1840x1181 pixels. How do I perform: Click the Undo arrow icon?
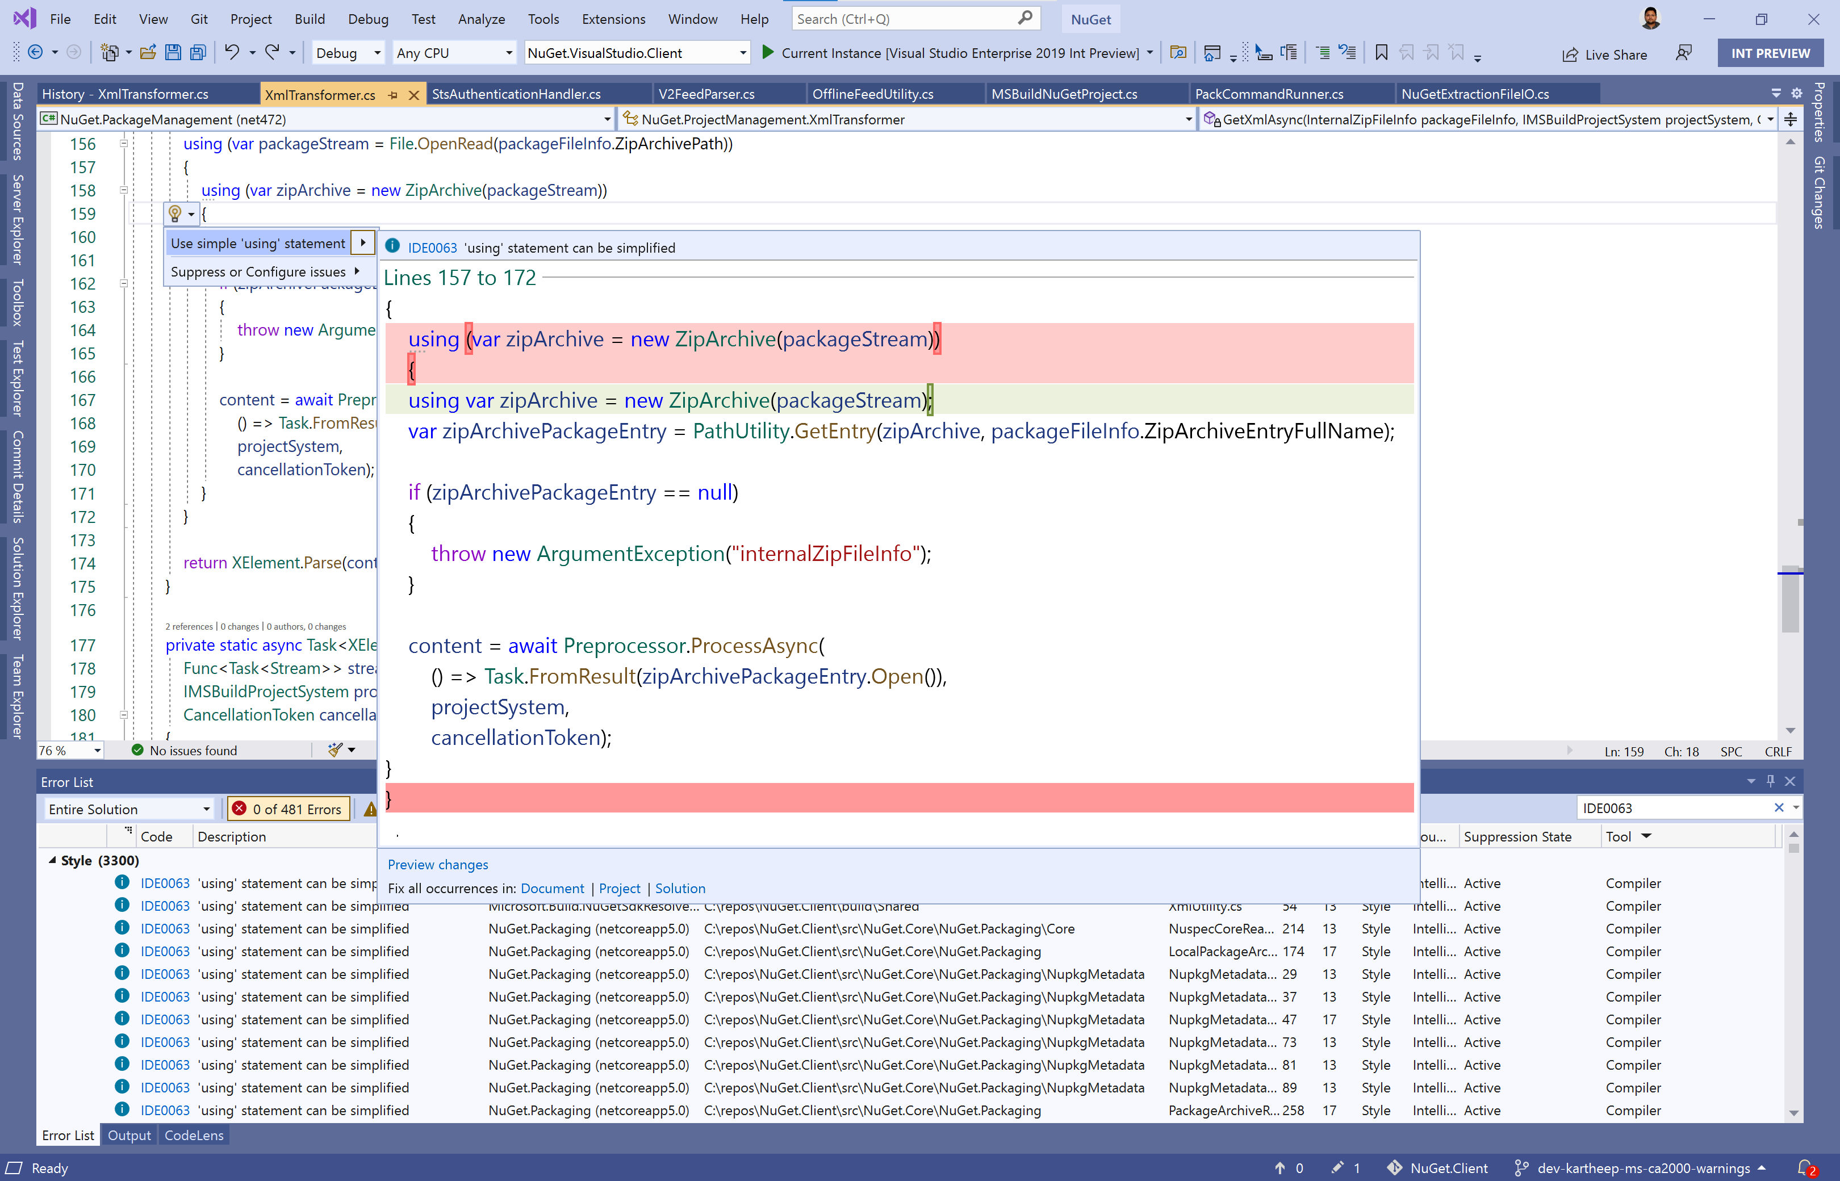231,52
